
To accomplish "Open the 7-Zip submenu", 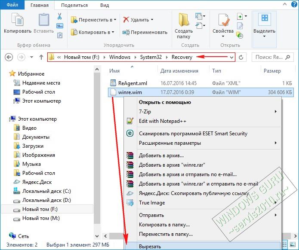I will point(203,112).
